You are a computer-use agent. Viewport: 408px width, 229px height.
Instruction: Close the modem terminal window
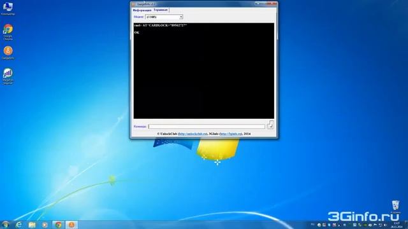pos(272,4)
